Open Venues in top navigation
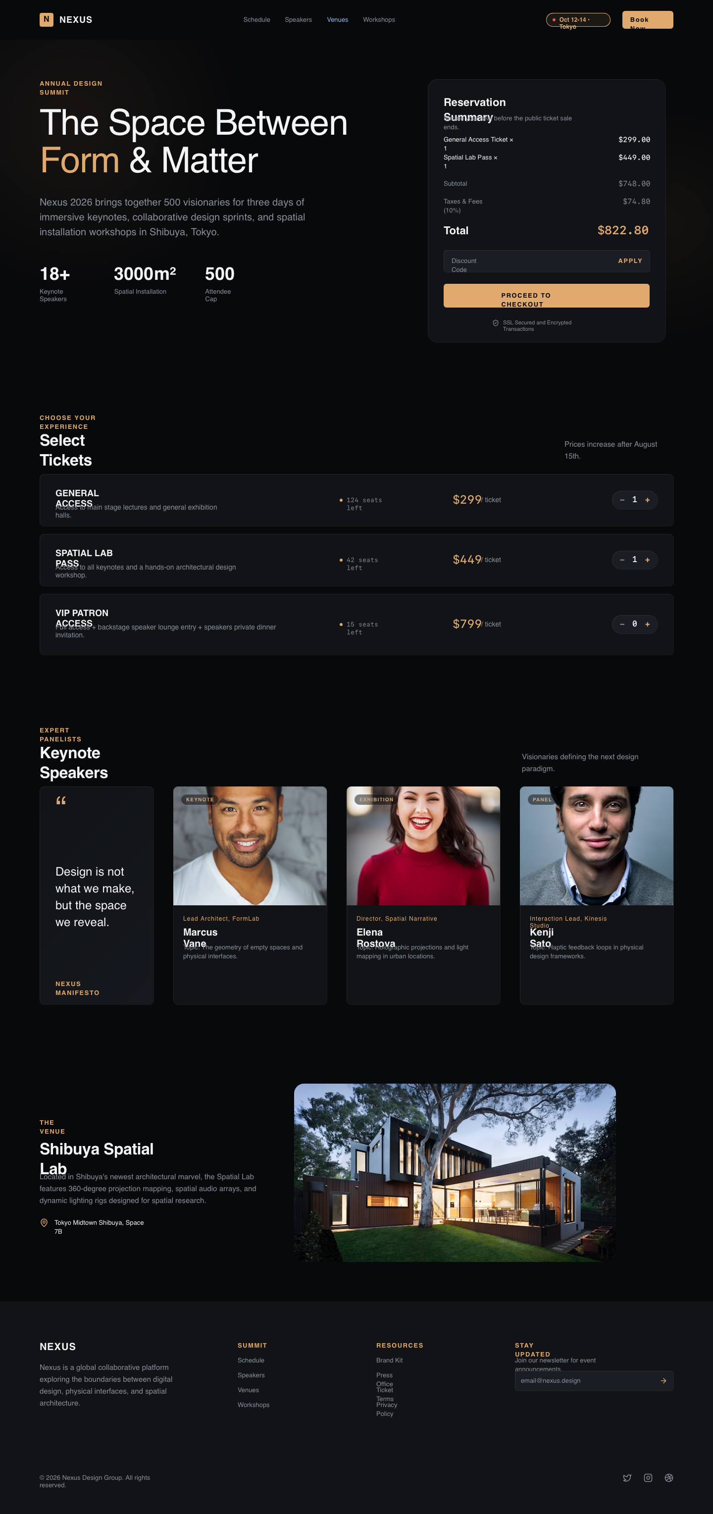The height and width of the screenshot is (1514, 713). [337, 20]
